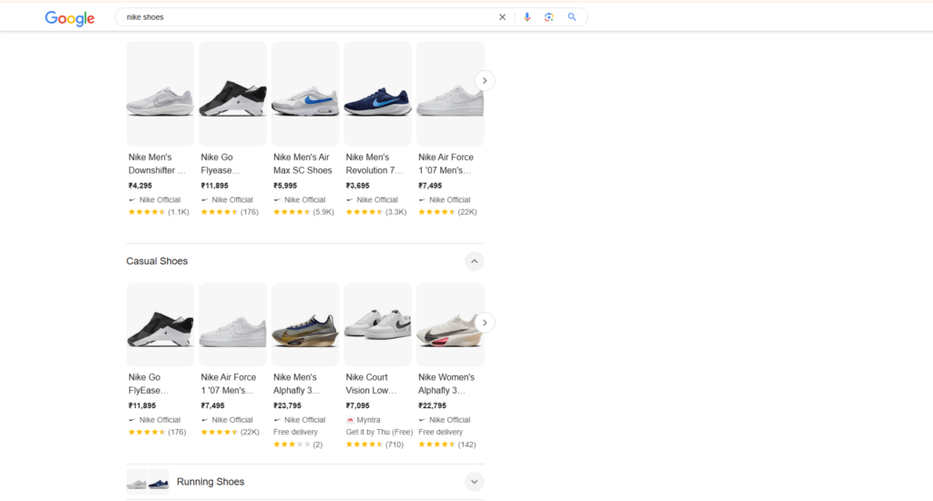This screenshot has width=933, height=501.
Task: Click Court Vision (710) star rating
Action: pos(374,445)
